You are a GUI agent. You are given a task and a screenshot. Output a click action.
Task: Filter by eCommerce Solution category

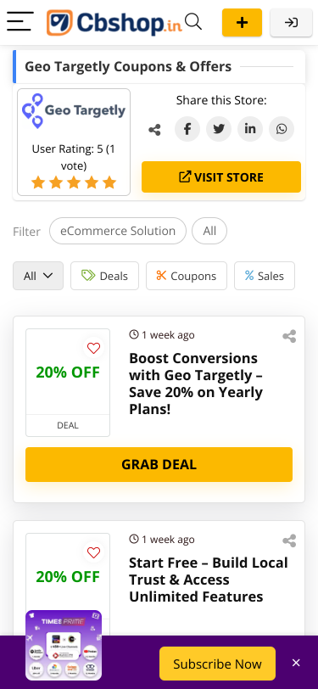118,231
